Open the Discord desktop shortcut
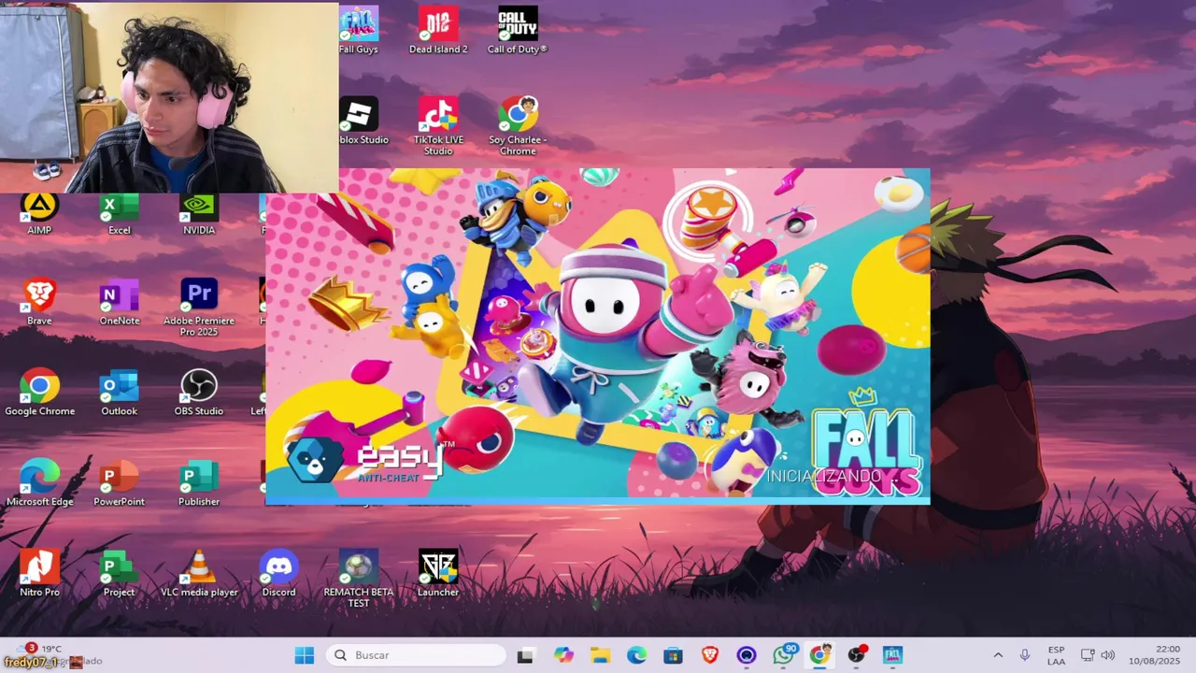Screen dimensions: 1196x673 (x=278, y=574)
